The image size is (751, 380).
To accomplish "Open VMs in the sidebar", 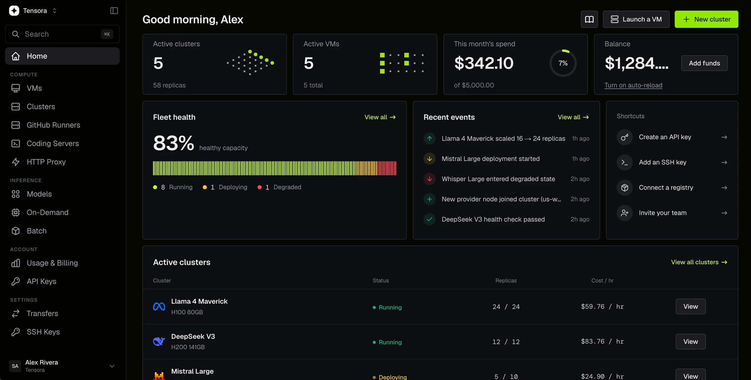I will coord(62,88).
